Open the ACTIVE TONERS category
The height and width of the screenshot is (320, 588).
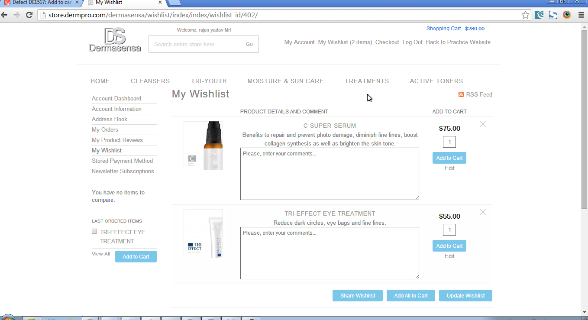(436, 81)
